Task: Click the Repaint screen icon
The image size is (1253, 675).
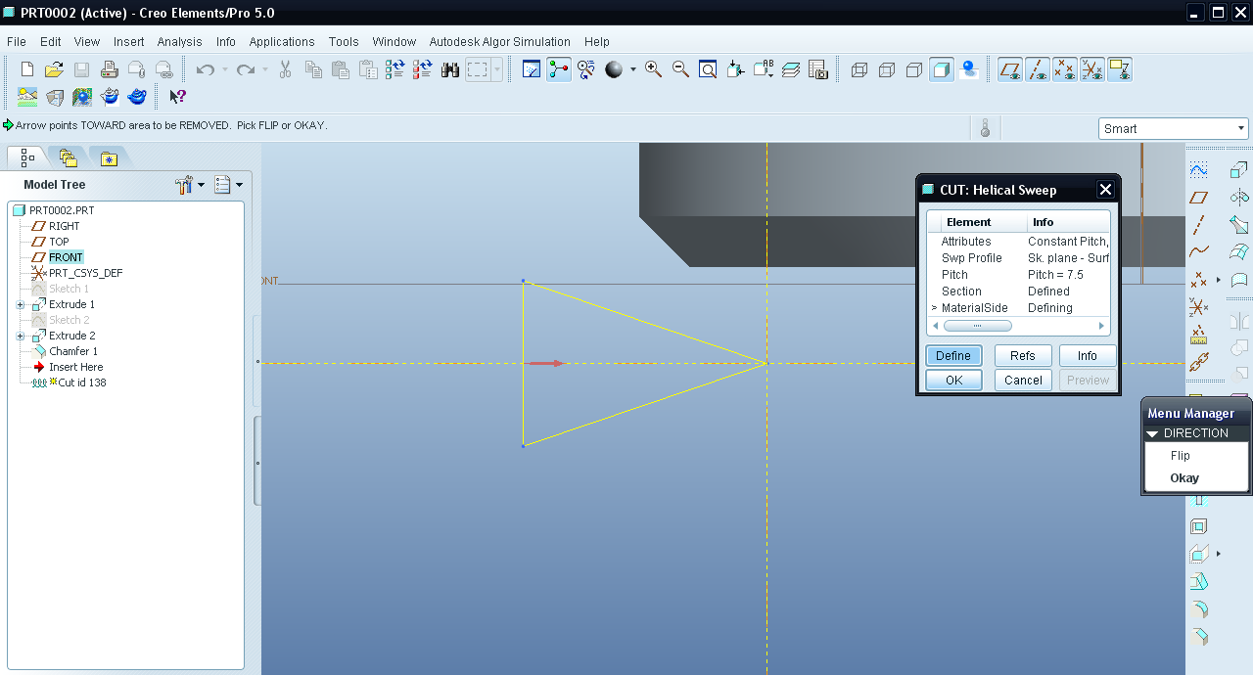Action: click(x=532, y=69)
